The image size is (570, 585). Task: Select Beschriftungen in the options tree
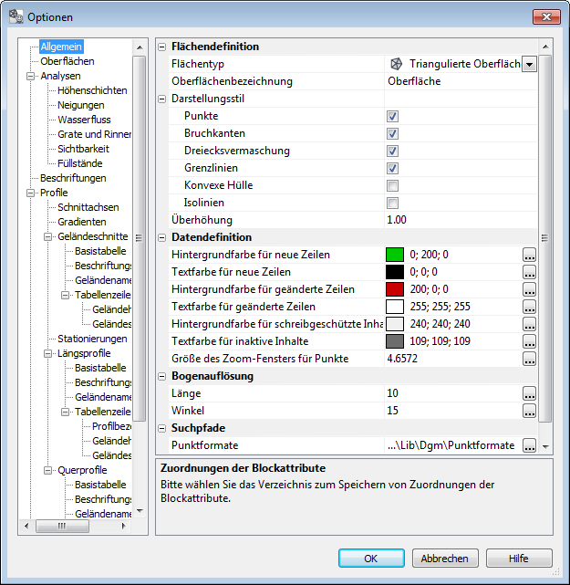(x=73, y=178)
